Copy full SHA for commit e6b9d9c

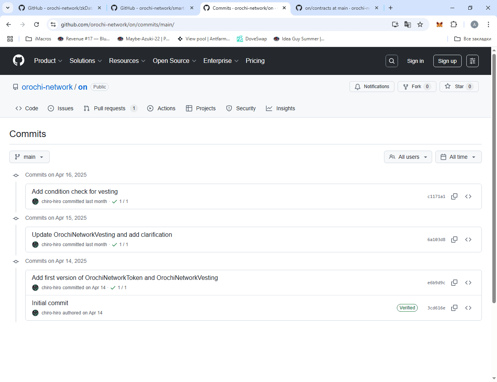coord(454,283)
